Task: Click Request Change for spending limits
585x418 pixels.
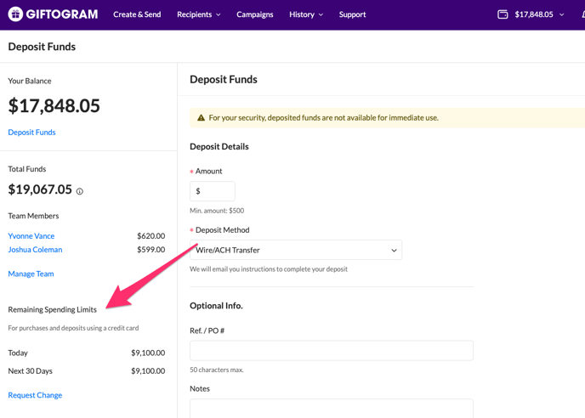Action: [x=35, y=395]
